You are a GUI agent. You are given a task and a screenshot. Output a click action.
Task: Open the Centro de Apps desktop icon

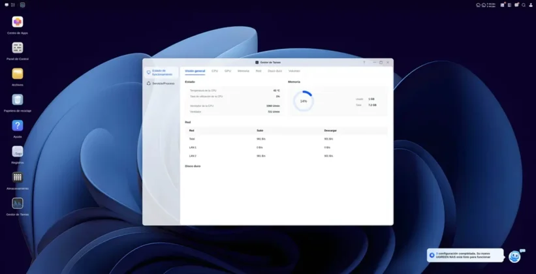pos(18,22)
